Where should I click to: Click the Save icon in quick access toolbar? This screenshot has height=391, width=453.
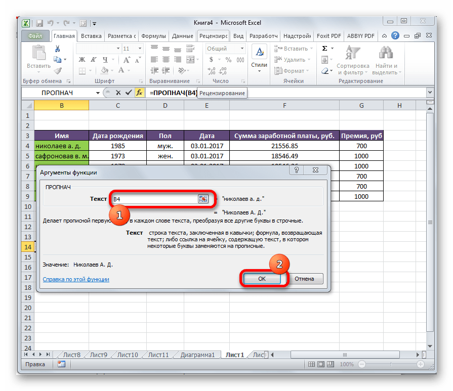coord(39,23)
